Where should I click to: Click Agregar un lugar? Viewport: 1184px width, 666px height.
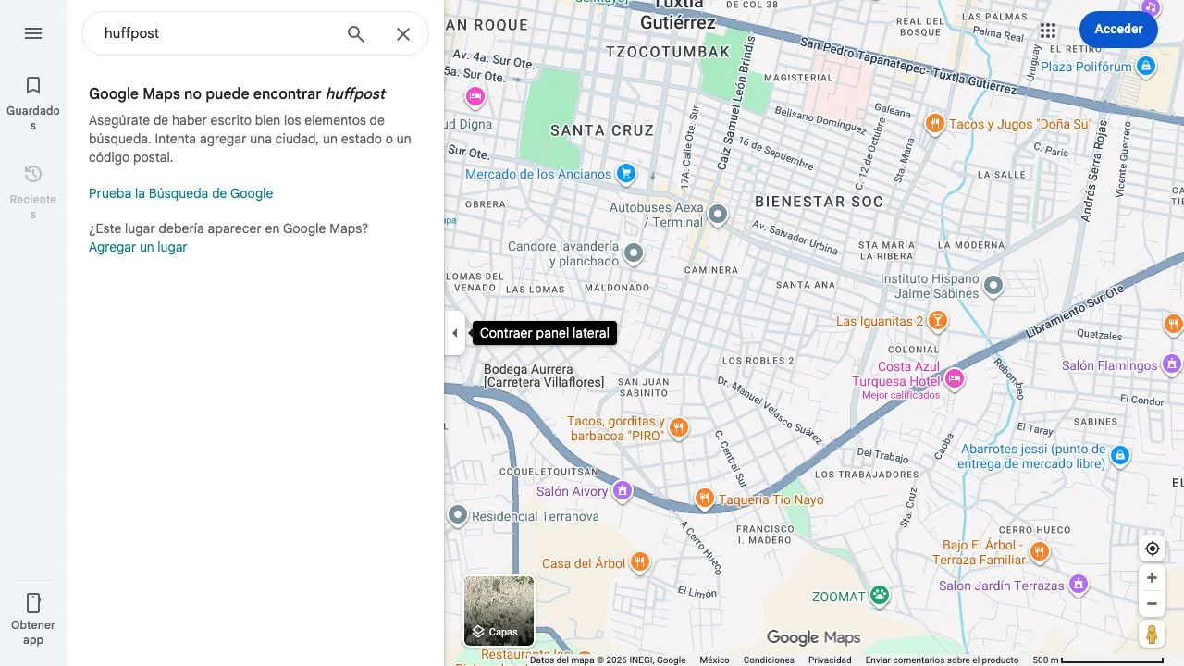point(137,247)
